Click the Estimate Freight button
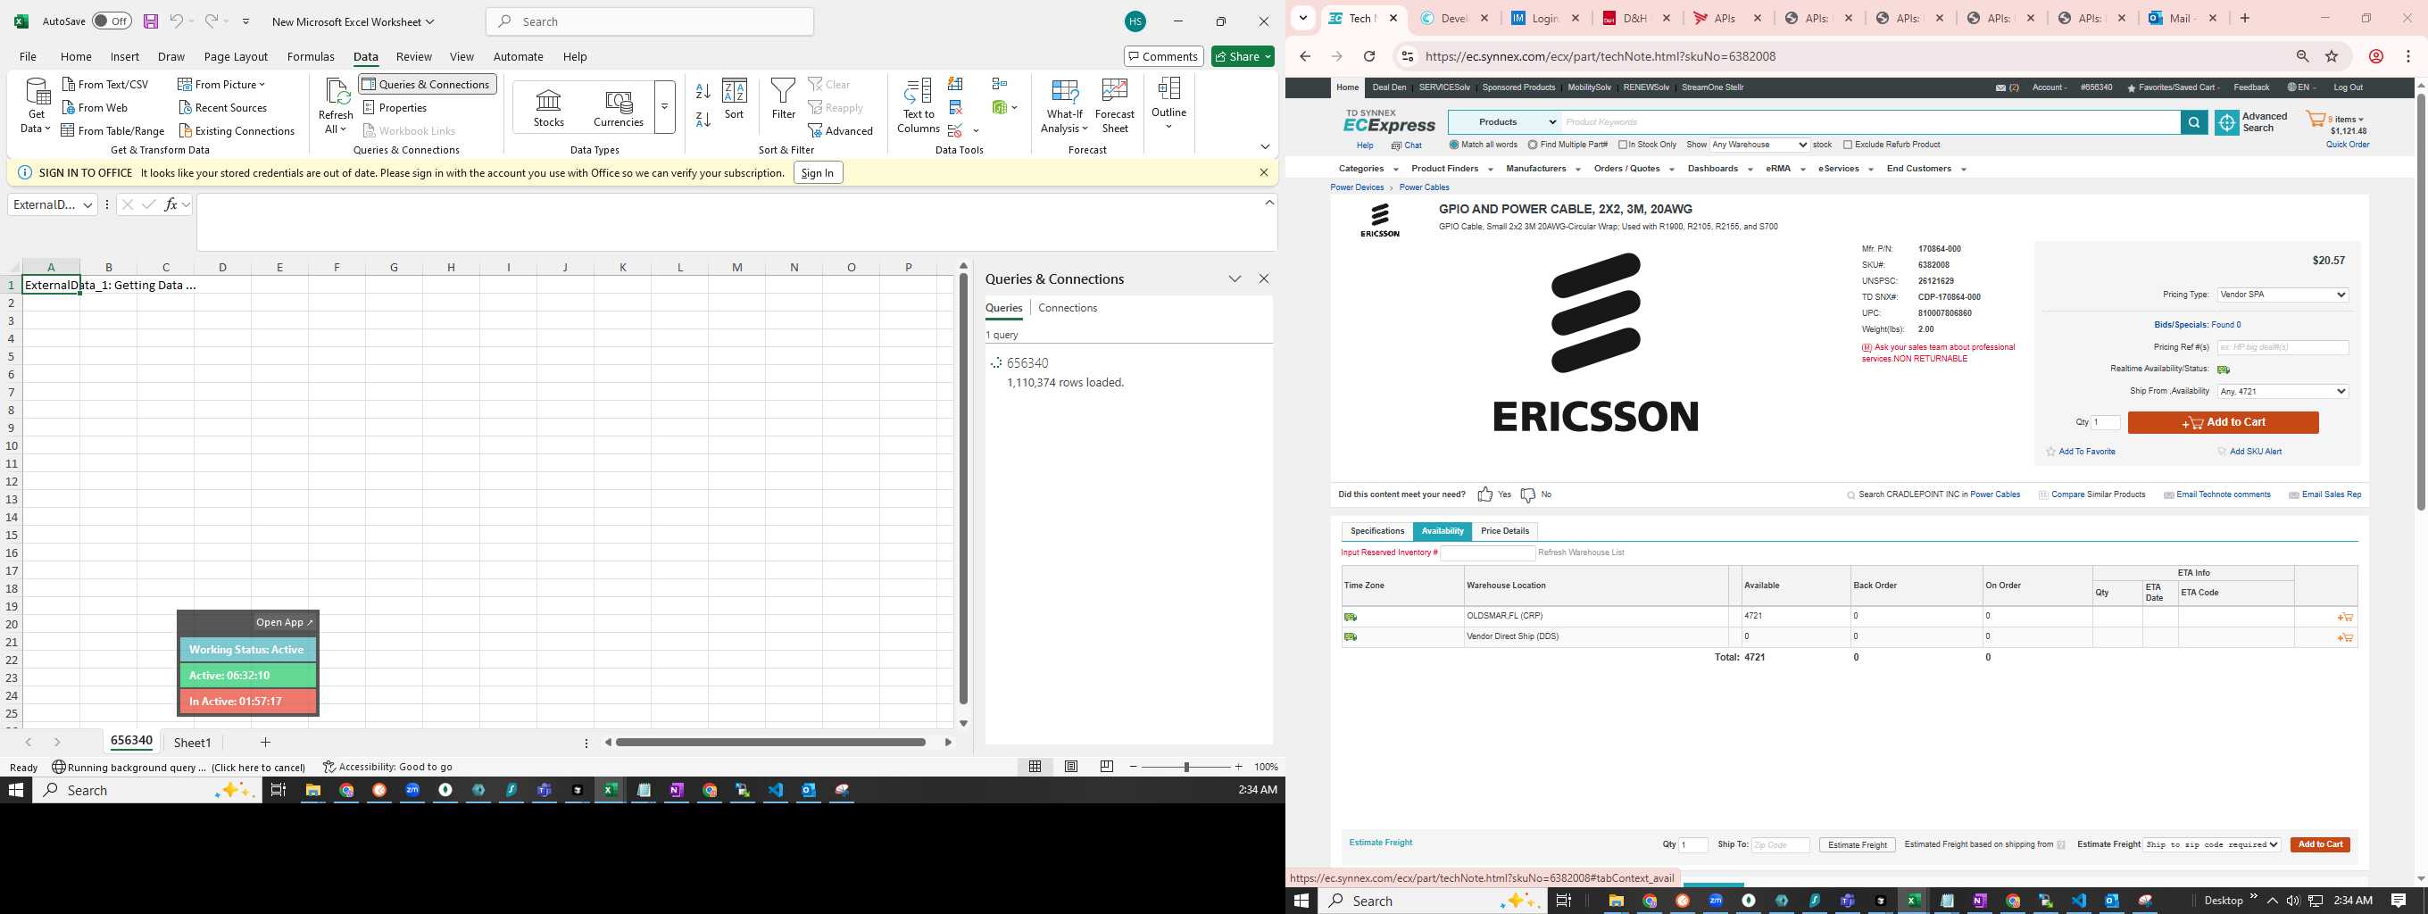Viewport: 2428px width, 914px height. (x=1857, y=845)
